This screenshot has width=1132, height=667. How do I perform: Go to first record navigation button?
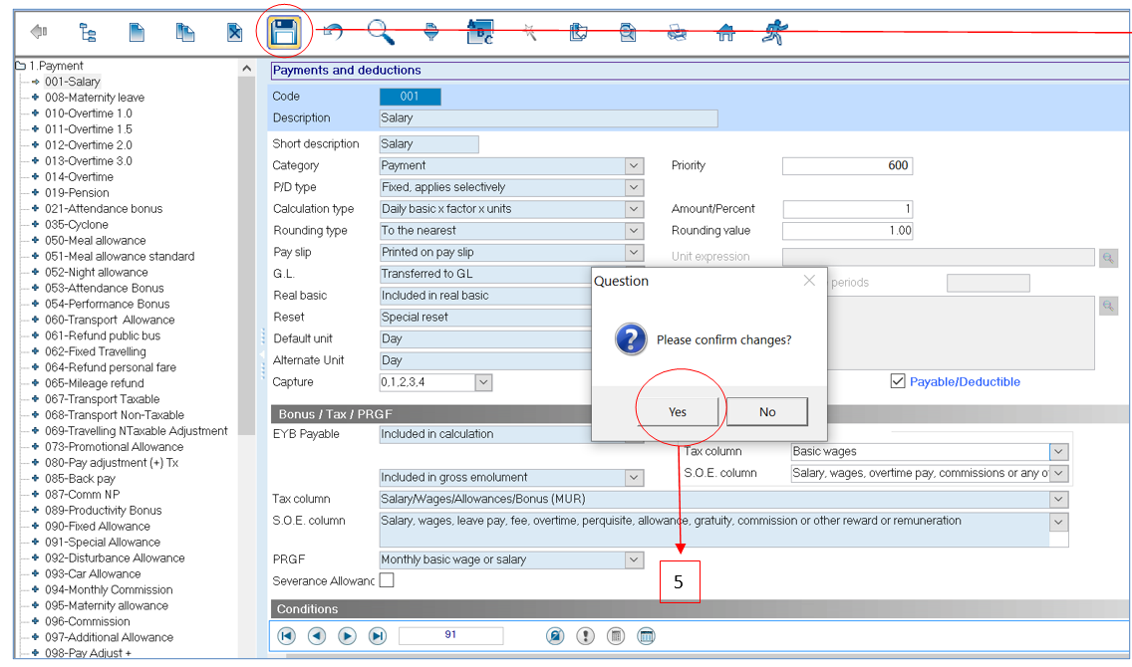click(x=287, y=636)
